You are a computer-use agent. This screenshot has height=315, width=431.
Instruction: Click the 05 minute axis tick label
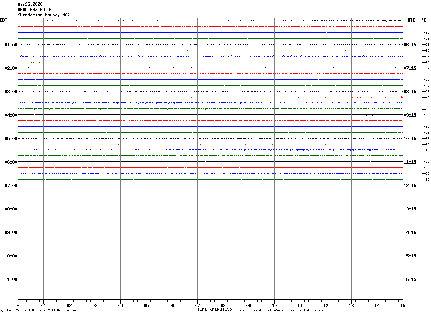point(146,305)
